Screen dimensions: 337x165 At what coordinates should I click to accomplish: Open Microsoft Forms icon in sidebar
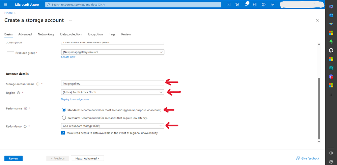[x=331, y=68]
